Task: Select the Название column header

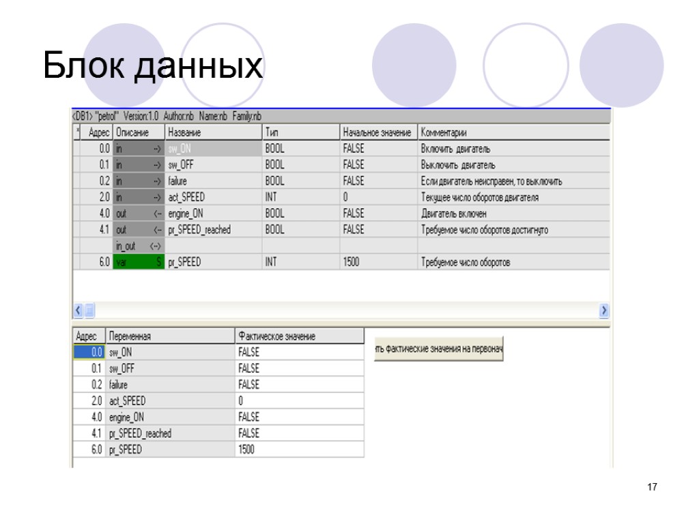Action: click(x=214, y=132)
